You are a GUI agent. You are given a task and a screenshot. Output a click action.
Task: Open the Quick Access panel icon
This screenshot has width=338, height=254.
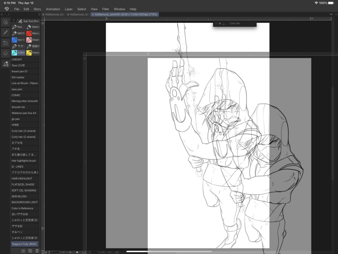tap(6, 22)
